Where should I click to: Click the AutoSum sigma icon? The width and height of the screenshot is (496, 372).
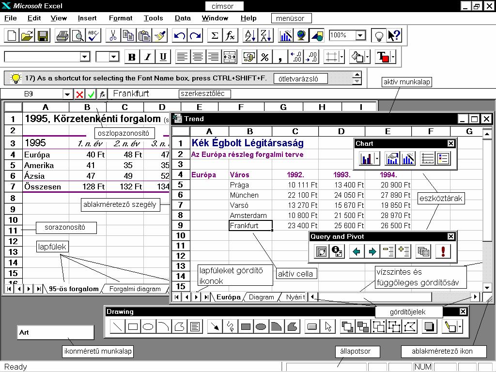point(215,35)
